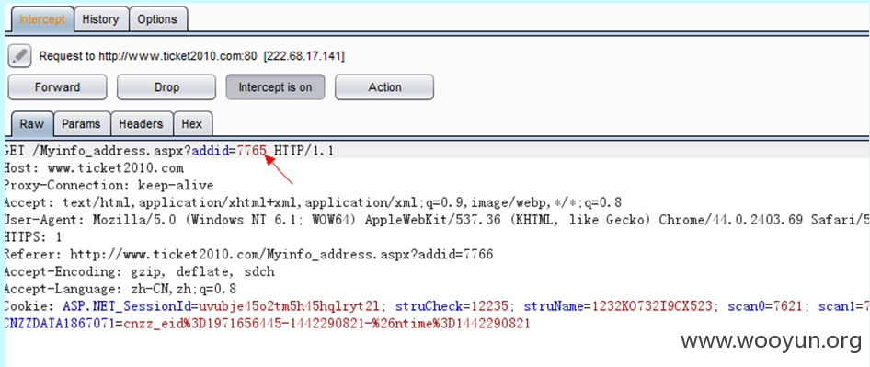The image size is (870, 367).
Task: Click the Proxy-Connection: keep-alive line
Action: pos(109,185)
